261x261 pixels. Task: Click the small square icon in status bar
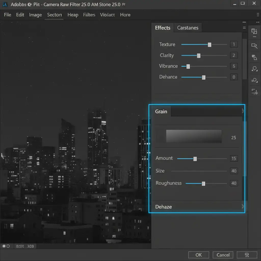pyautogui.click(x=4, y=246)
